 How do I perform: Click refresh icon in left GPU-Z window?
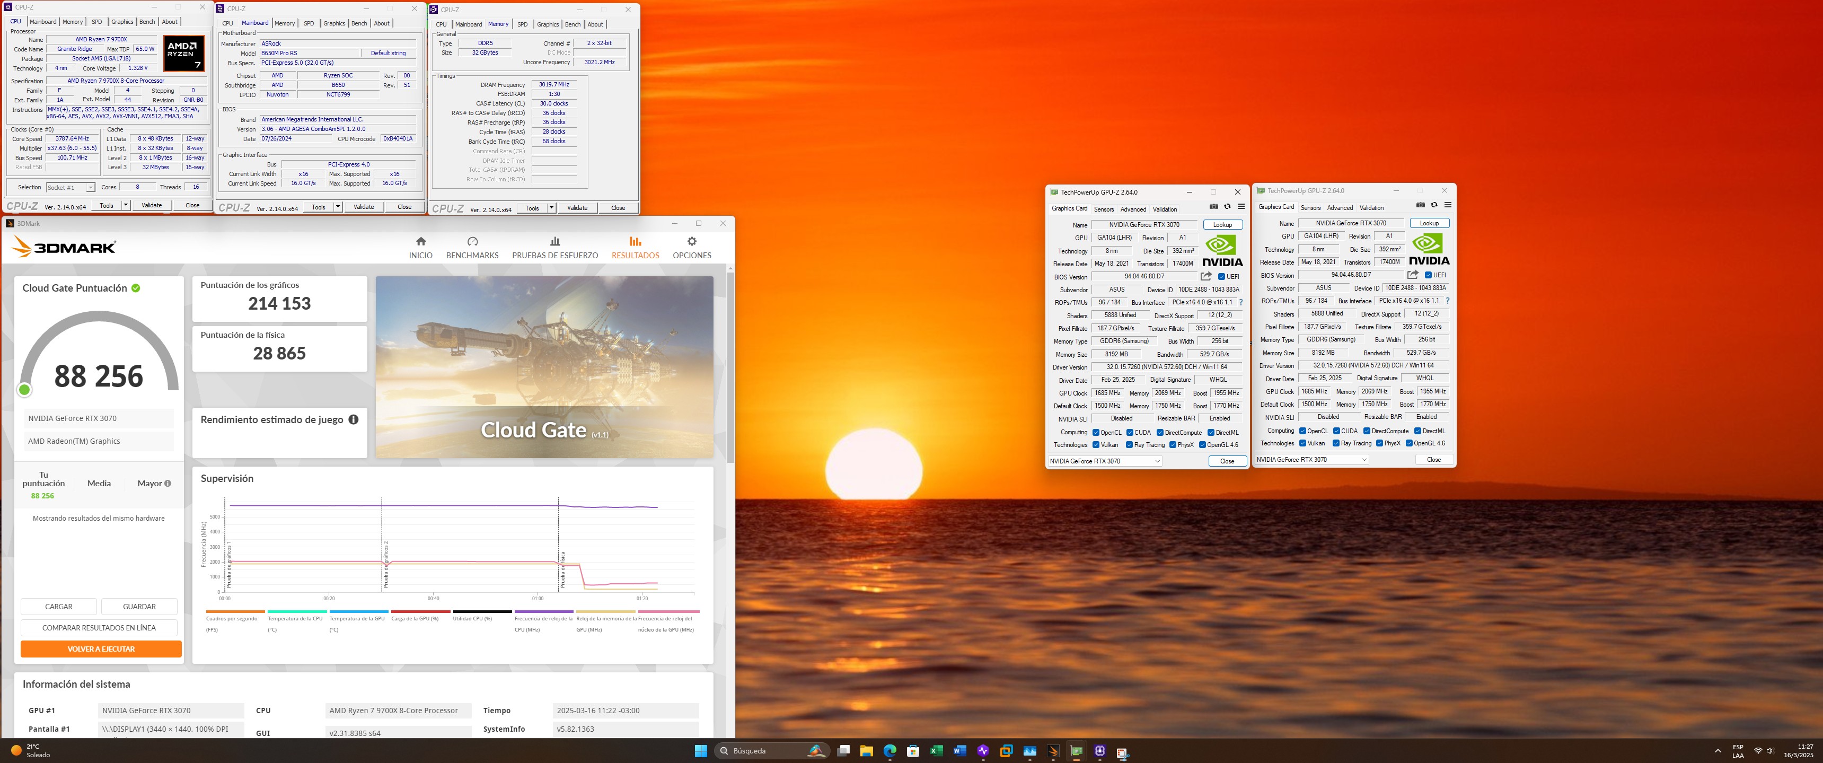pos(1227,207)
